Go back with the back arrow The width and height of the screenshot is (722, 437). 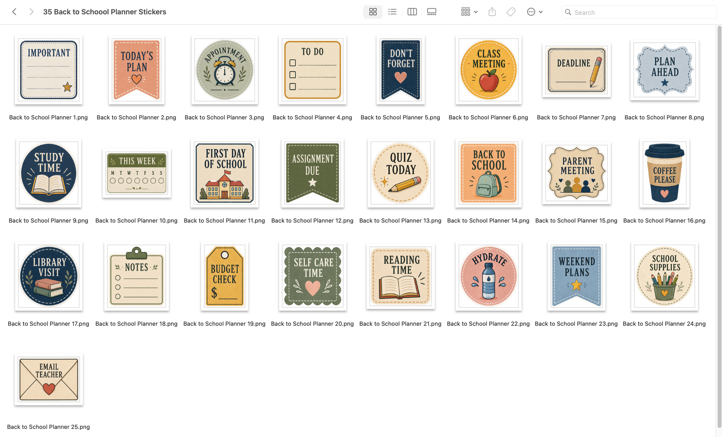tap(14, 12)
